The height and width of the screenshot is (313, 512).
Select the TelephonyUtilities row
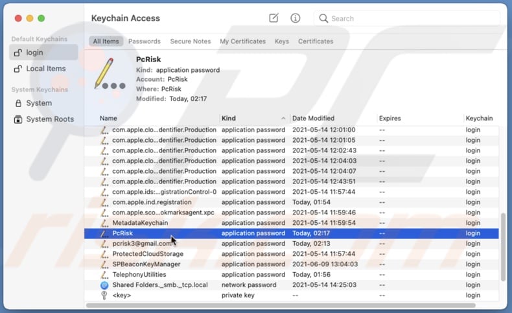(x=139, y=275)
